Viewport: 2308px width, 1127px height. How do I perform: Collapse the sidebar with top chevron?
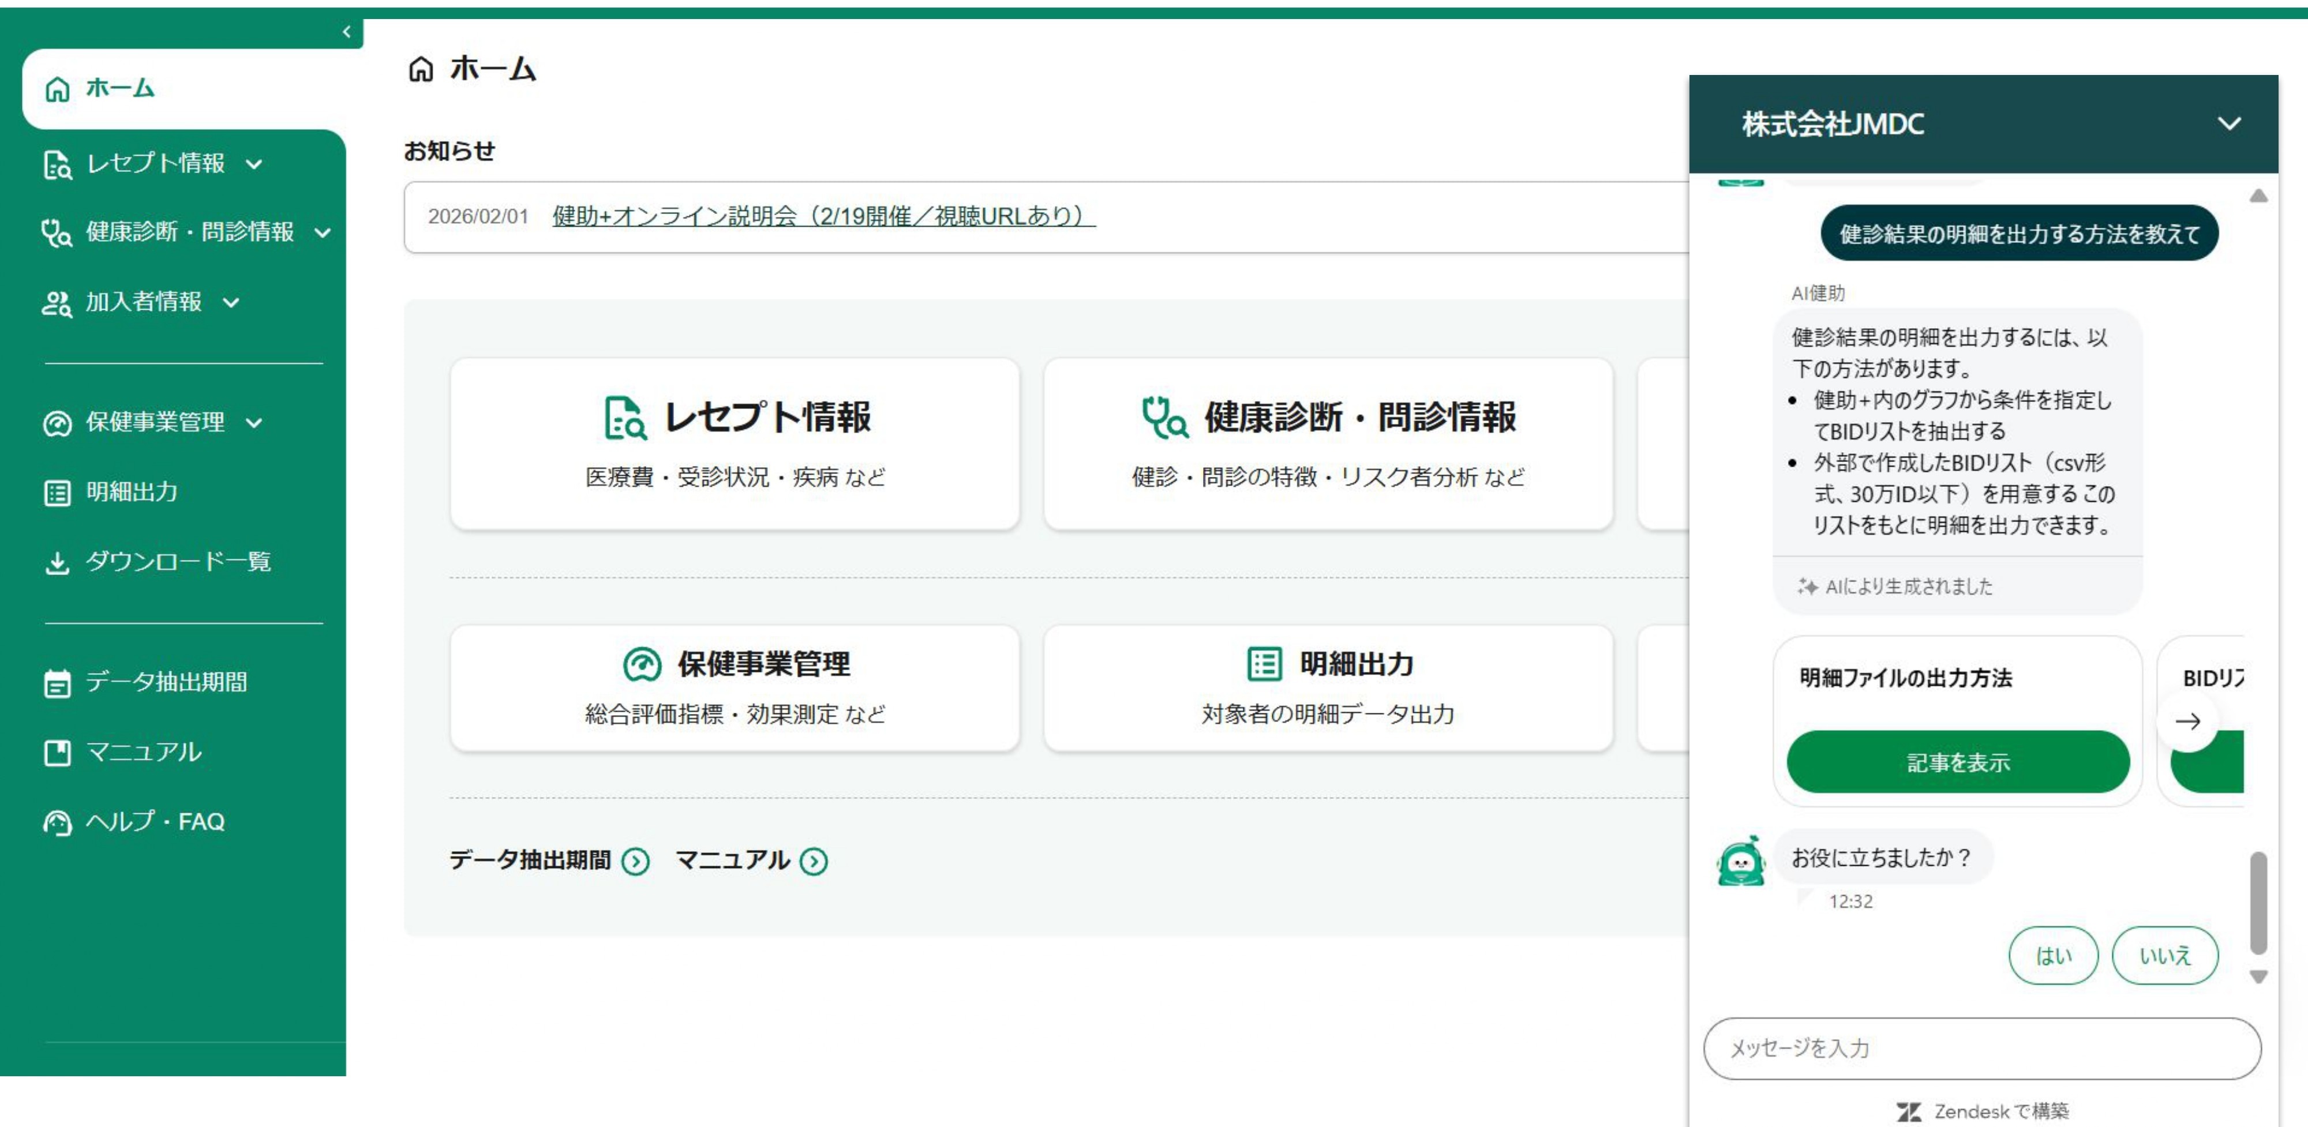[347, 32]
